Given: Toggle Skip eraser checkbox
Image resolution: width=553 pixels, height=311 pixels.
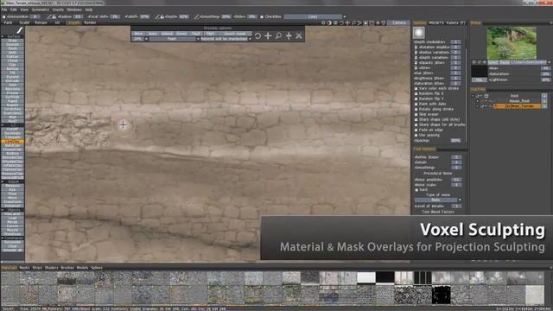Looking at the screenshot, I should 416,114.
